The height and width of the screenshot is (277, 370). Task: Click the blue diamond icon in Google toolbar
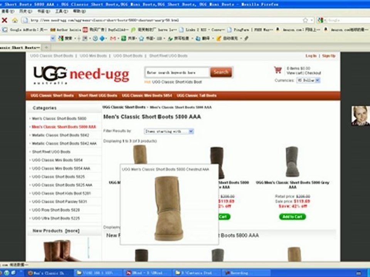click(x=102, y=38)
